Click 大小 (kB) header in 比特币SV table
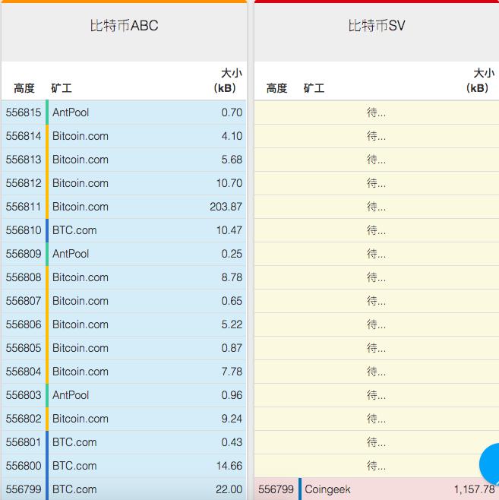Screen dimensions: 499x500 click(x=480, y=81)
